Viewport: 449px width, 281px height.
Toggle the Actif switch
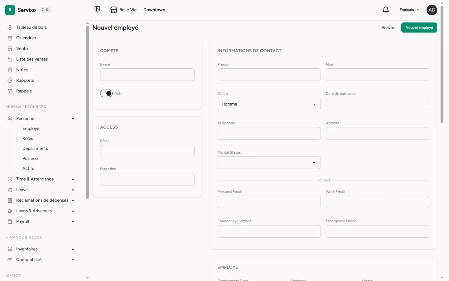(x=106, y=93)
